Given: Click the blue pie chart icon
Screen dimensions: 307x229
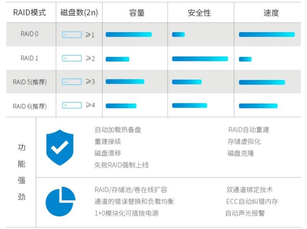Looking at the screenshot, I should click(x=60, y=201).
